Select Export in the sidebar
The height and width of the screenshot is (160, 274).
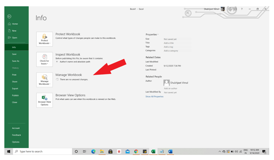point(15,88)
